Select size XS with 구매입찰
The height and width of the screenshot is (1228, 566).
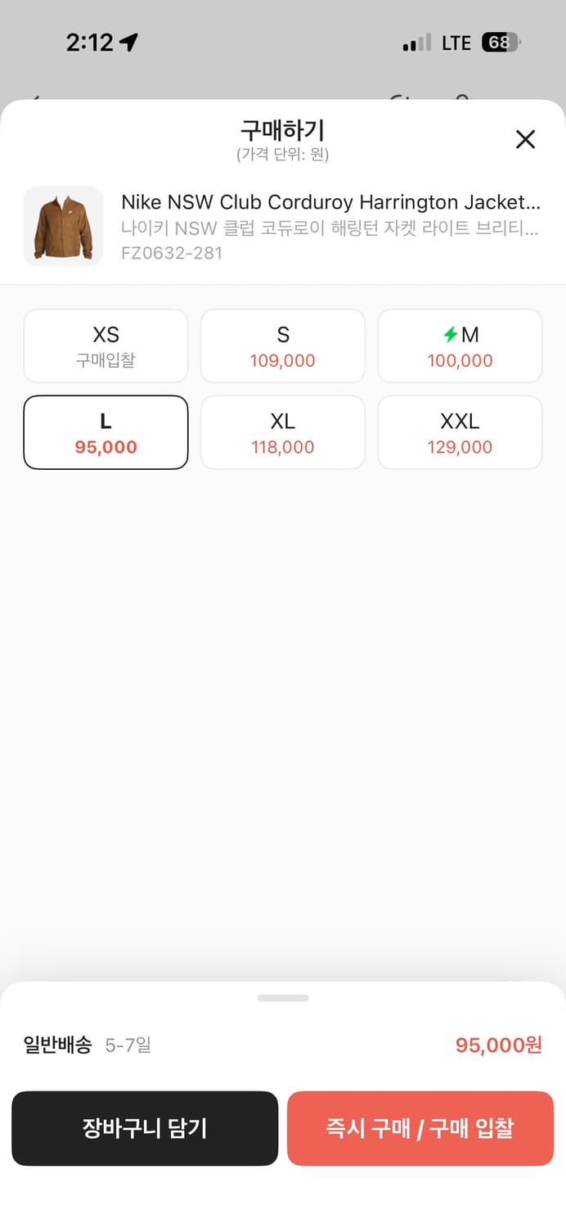click(106, 345)
